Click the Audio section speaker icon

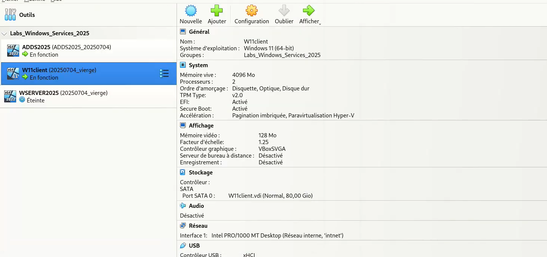click(x=183, y=206)
